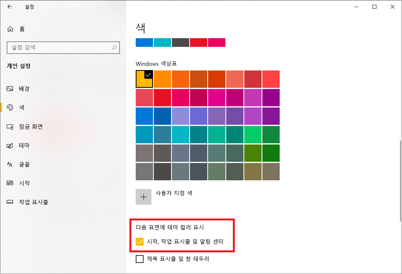
Task: Click the magnifier icon in the 설정 검색 box
Action: click(x=114, y=48)
